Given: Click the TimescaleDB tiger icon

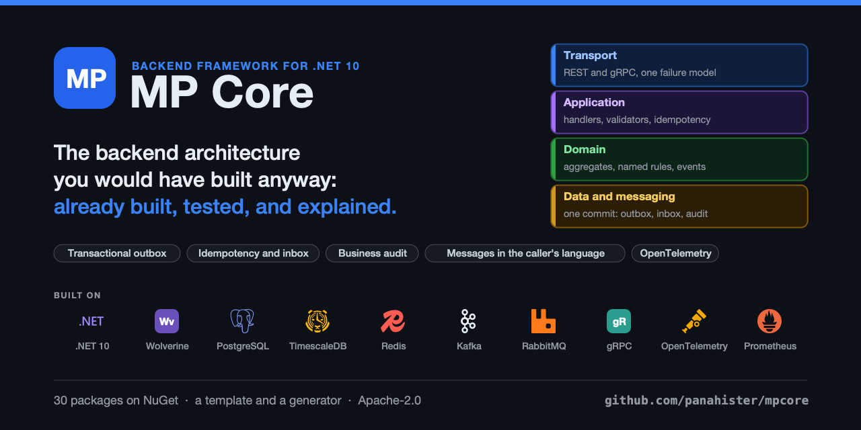Looking at the screenshot, I should point(317,321).
